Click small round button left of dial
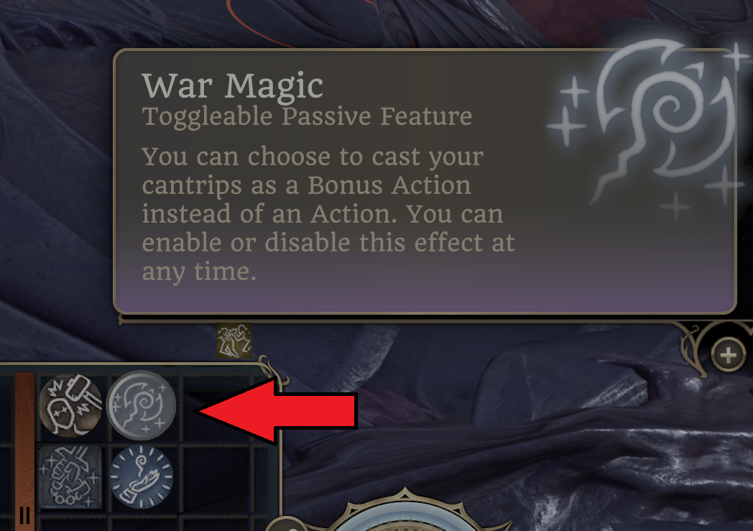Image resolution: width=753 pixels, height=531 pixels. [287, 525]
